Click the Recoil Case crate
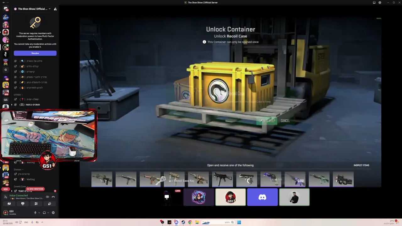 point(231,87)
